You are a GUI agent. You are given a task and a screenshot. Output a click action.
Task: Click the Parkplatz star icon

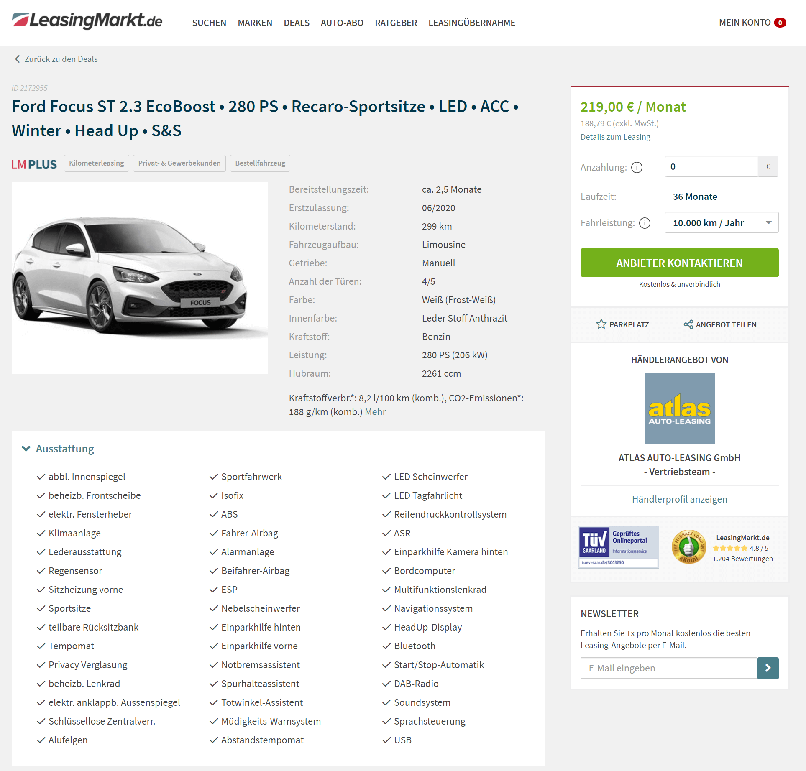pyautogui.click(x=601, y=324)
